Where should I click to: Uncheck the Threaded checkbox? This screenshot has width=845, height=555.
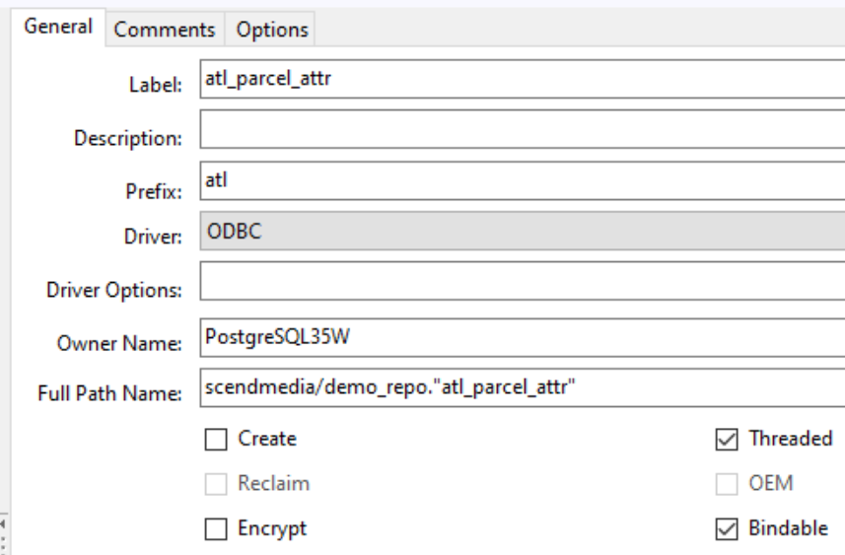pos(725,438)
